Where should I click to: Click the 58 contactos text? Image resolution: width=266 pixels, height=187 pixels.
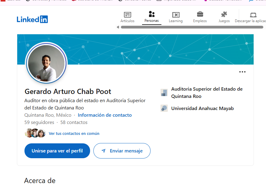click(x=74, y=122)
